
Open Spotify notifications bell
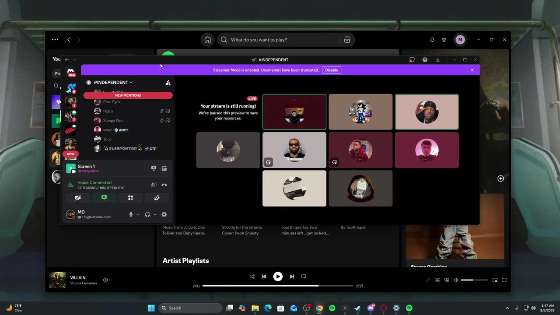click(432, 40)
